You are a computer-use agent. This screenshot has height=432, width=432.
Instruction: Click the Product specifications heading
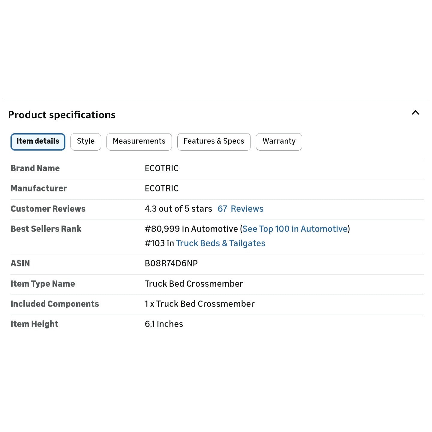click(x=62, y=115)
